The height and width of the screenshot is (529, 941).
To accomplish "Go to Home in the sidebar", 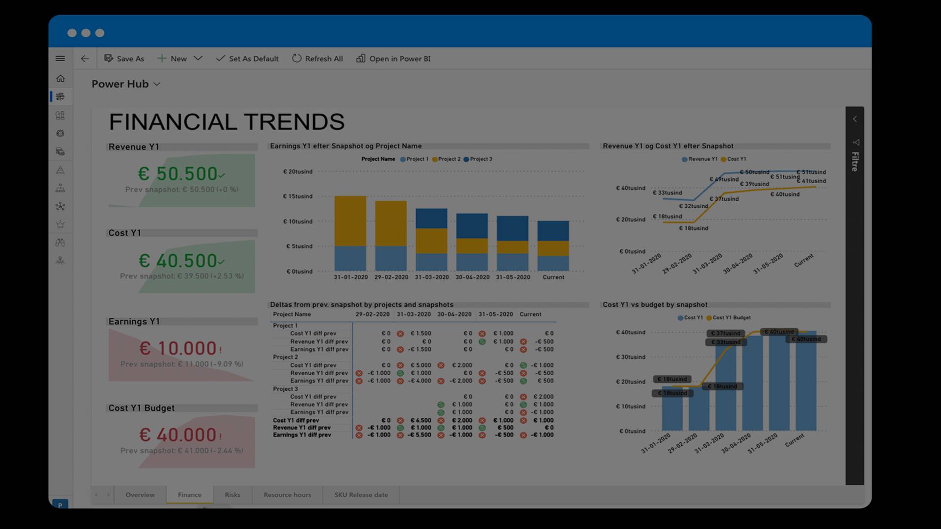I will [x=60, y=78].
